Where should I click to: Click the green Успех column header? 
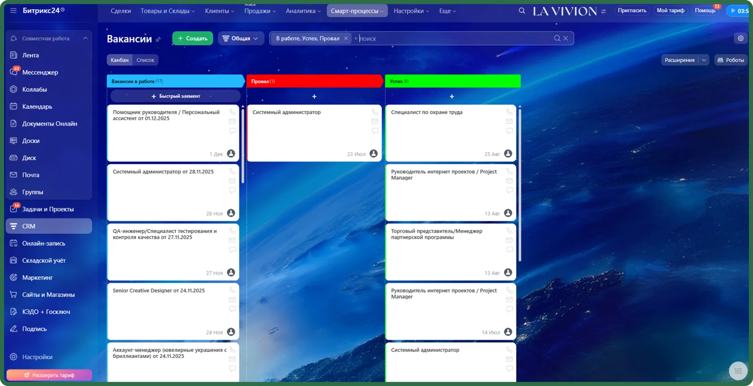[x=453, y=81]
